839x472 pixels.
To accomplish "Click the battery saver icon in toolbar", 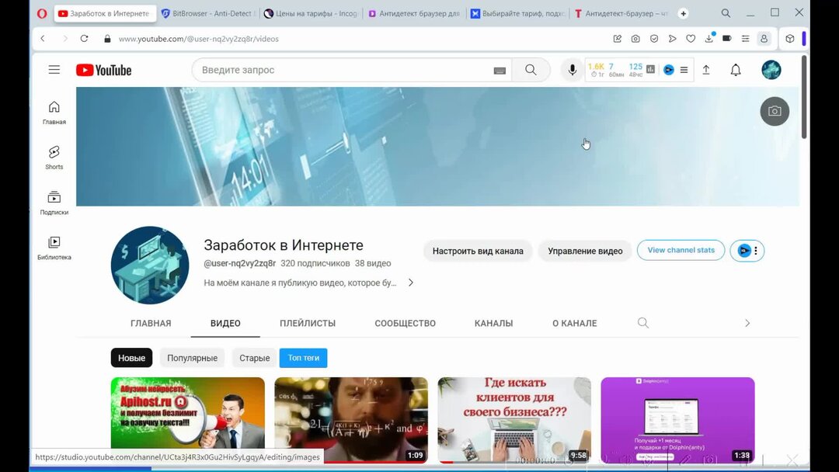I will click(x=727, y=38).
